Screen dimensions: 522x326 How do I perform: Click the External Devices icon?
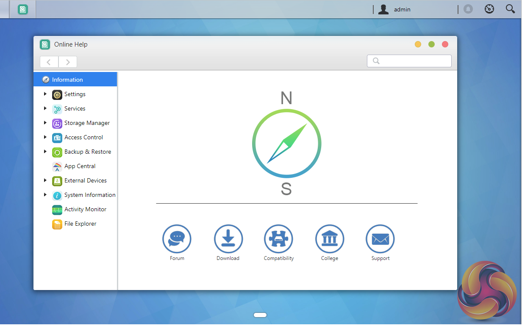tap(57, 181)
